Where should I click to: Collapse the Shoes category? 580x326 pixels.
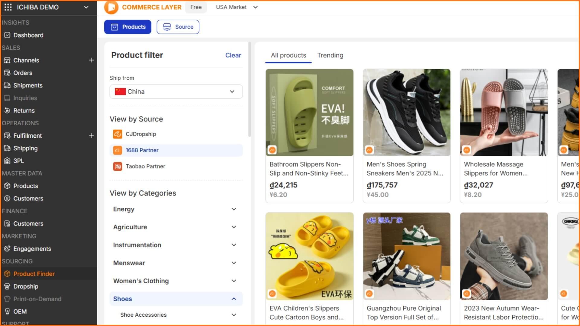coord(234,299)
